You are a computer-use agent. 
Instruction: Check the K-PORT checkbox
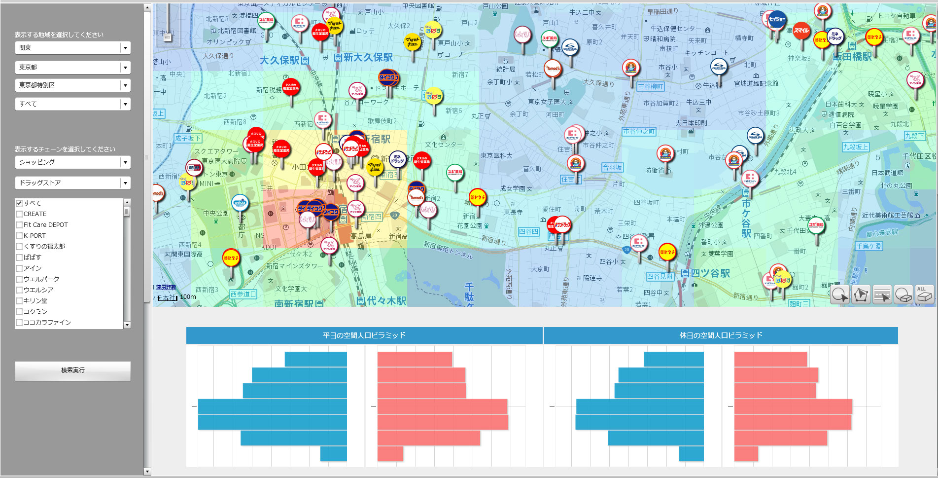coord(19,235)
